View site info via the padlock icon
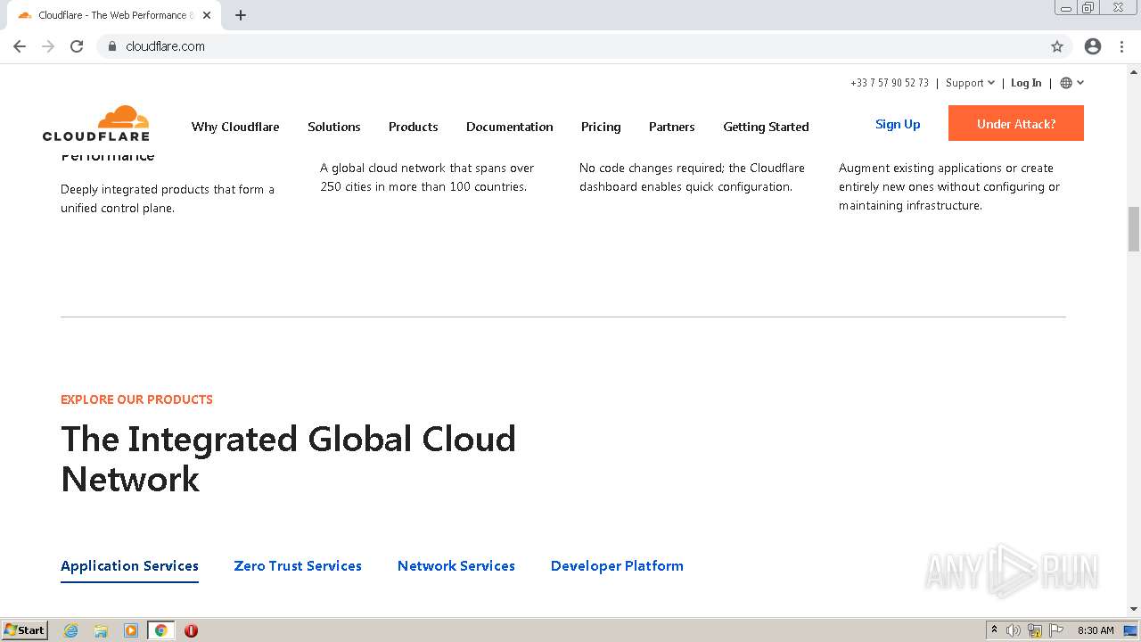 112,46
